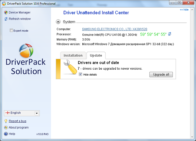The image size is (196, 141).
Task: Click the hide link at top right
Action: tap(184, 10)
